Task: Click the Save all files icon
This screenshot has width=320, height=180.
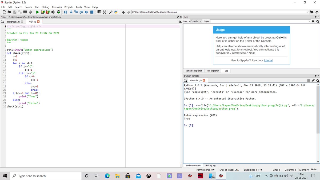Action: point(20,12)
